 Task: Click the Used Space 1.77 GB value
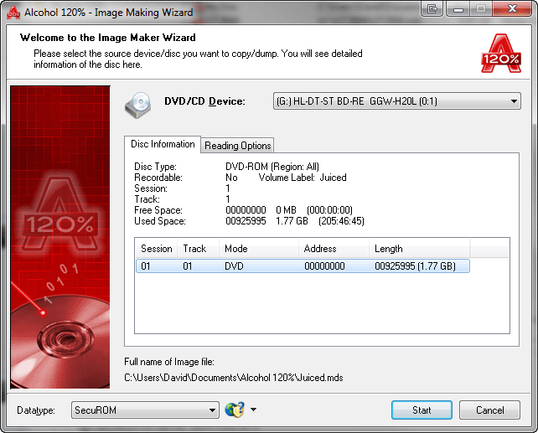pos(292,221)
